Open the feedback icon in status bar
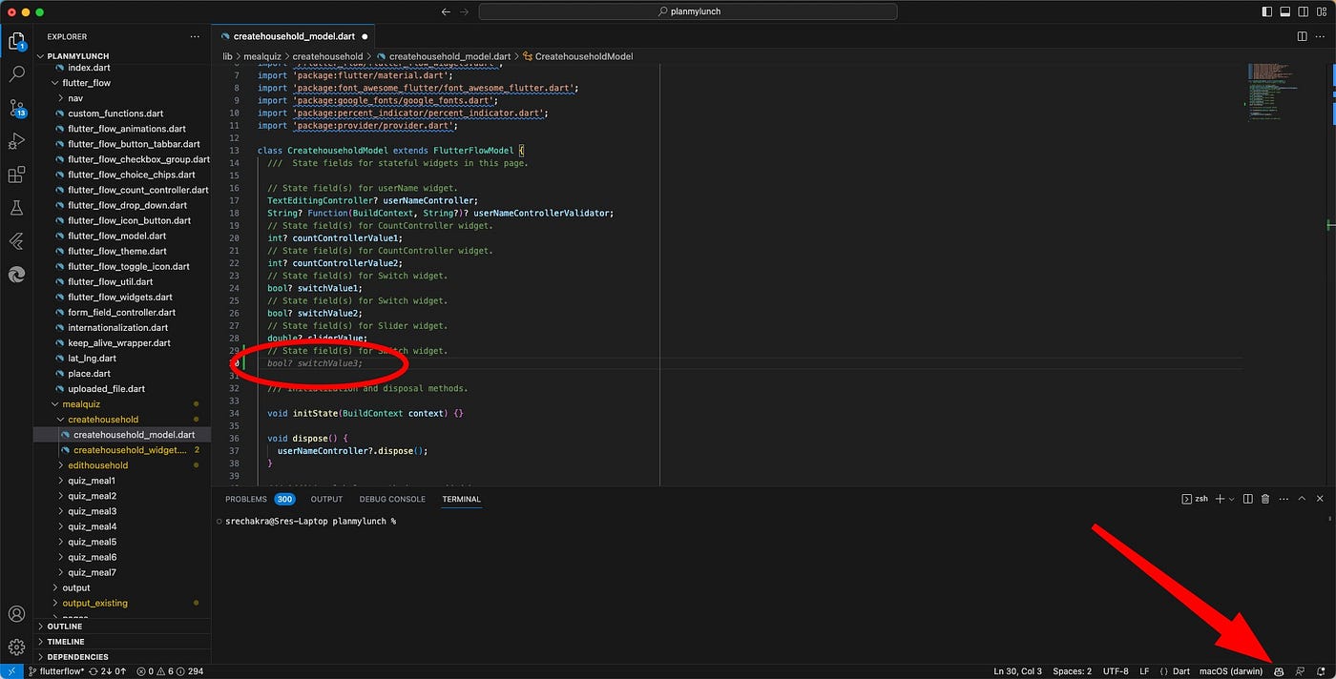Viewport: 1336px width, 679px height. (1300, 671)
